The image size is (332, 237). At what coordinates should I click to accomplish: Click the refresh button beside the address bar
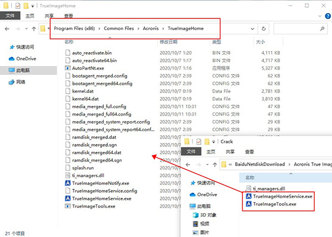(264, 28)
